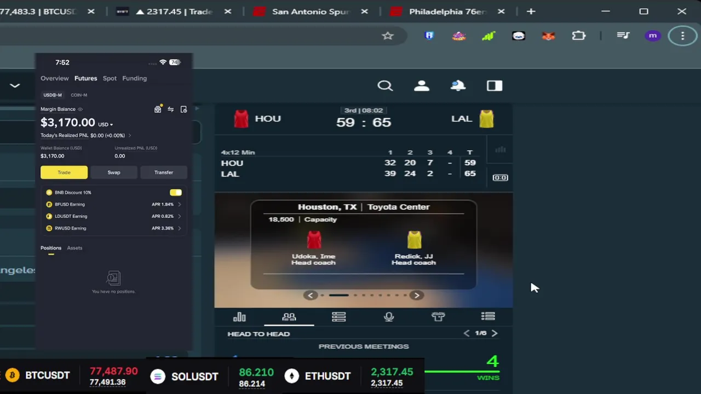Click the Transfer button
The image size is (701, 394).
coord(164,172)
